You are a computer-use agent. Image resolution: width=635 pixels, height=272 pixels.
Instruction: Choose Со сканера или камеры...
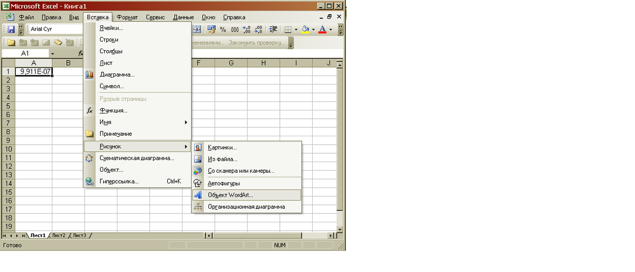[246, 171]
